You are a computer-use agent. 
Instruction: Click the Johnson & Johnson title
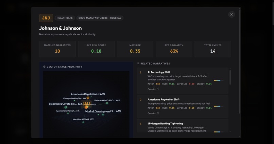[60, 28]
